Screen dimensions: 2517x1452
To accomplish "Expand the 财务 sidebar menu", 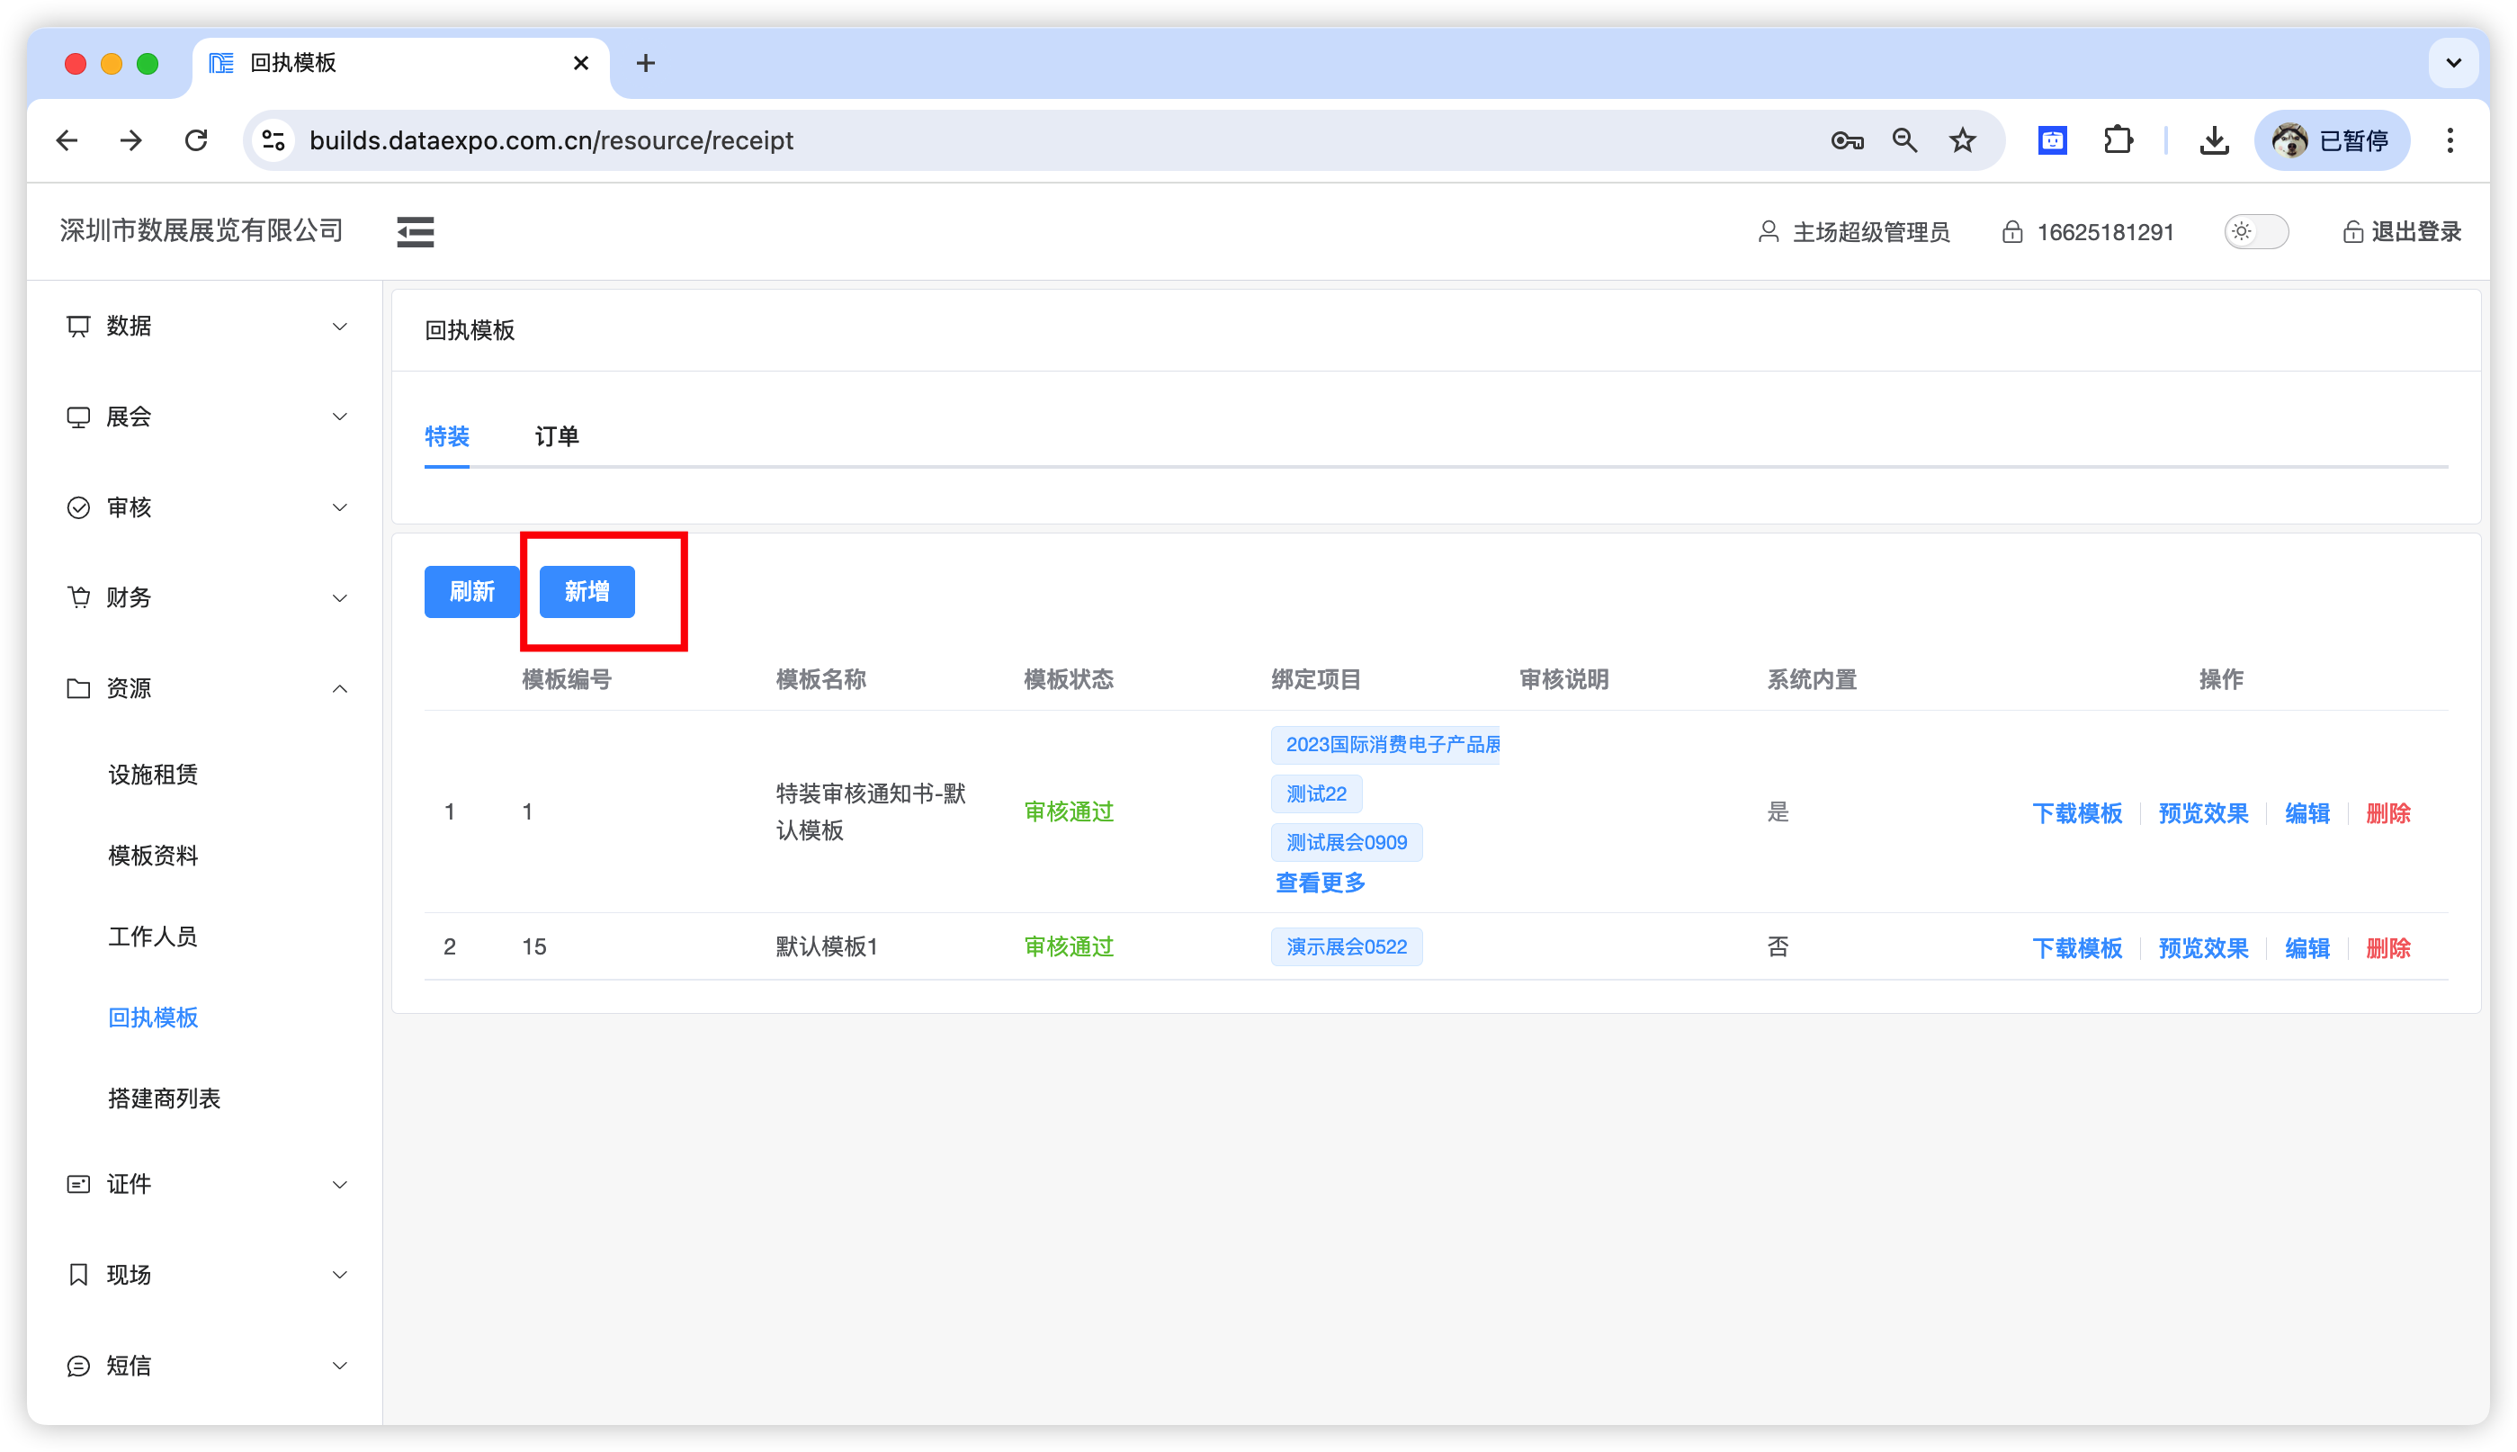I will (206, 597).
